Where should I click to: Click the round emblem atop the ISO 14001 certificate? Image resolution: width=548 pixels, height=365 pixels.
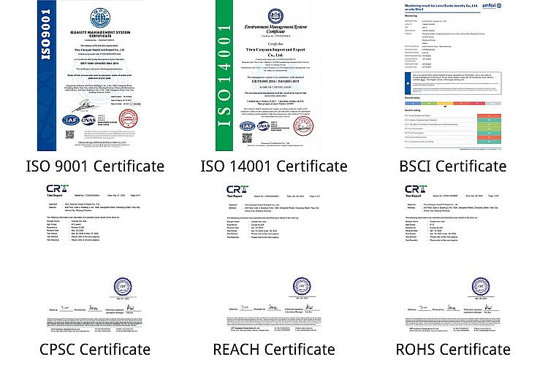point(275,16)
